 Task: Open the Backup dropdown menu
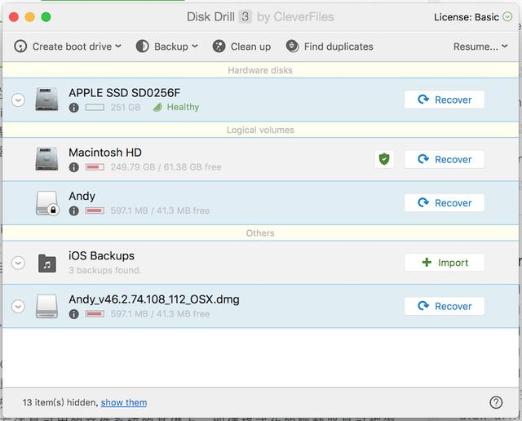pos(167,47)
